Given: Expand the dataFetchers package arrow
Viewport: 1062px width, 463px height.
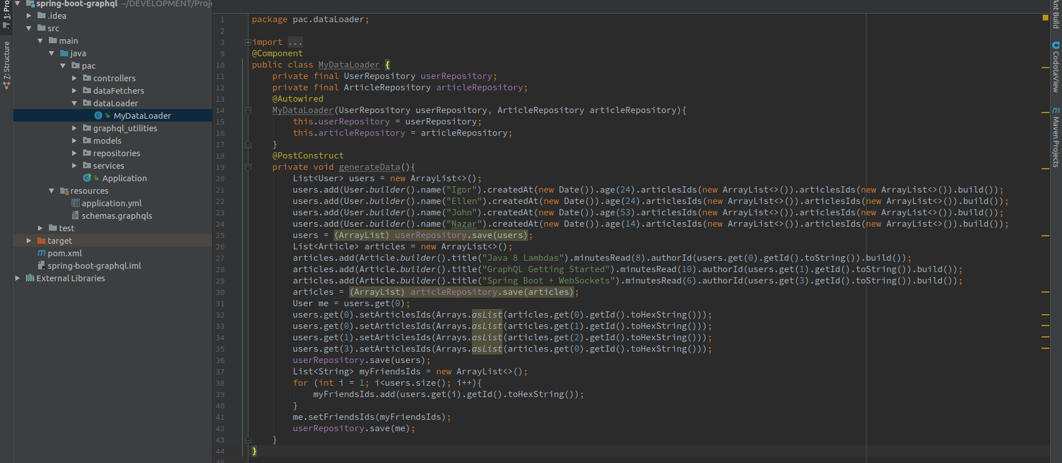Looking at the screenshot, I should (x=74, y=90).
